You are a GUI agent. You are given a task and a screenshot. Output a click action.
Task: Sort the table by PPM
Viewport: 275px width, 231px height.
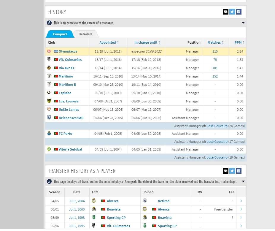coord(239,42)
